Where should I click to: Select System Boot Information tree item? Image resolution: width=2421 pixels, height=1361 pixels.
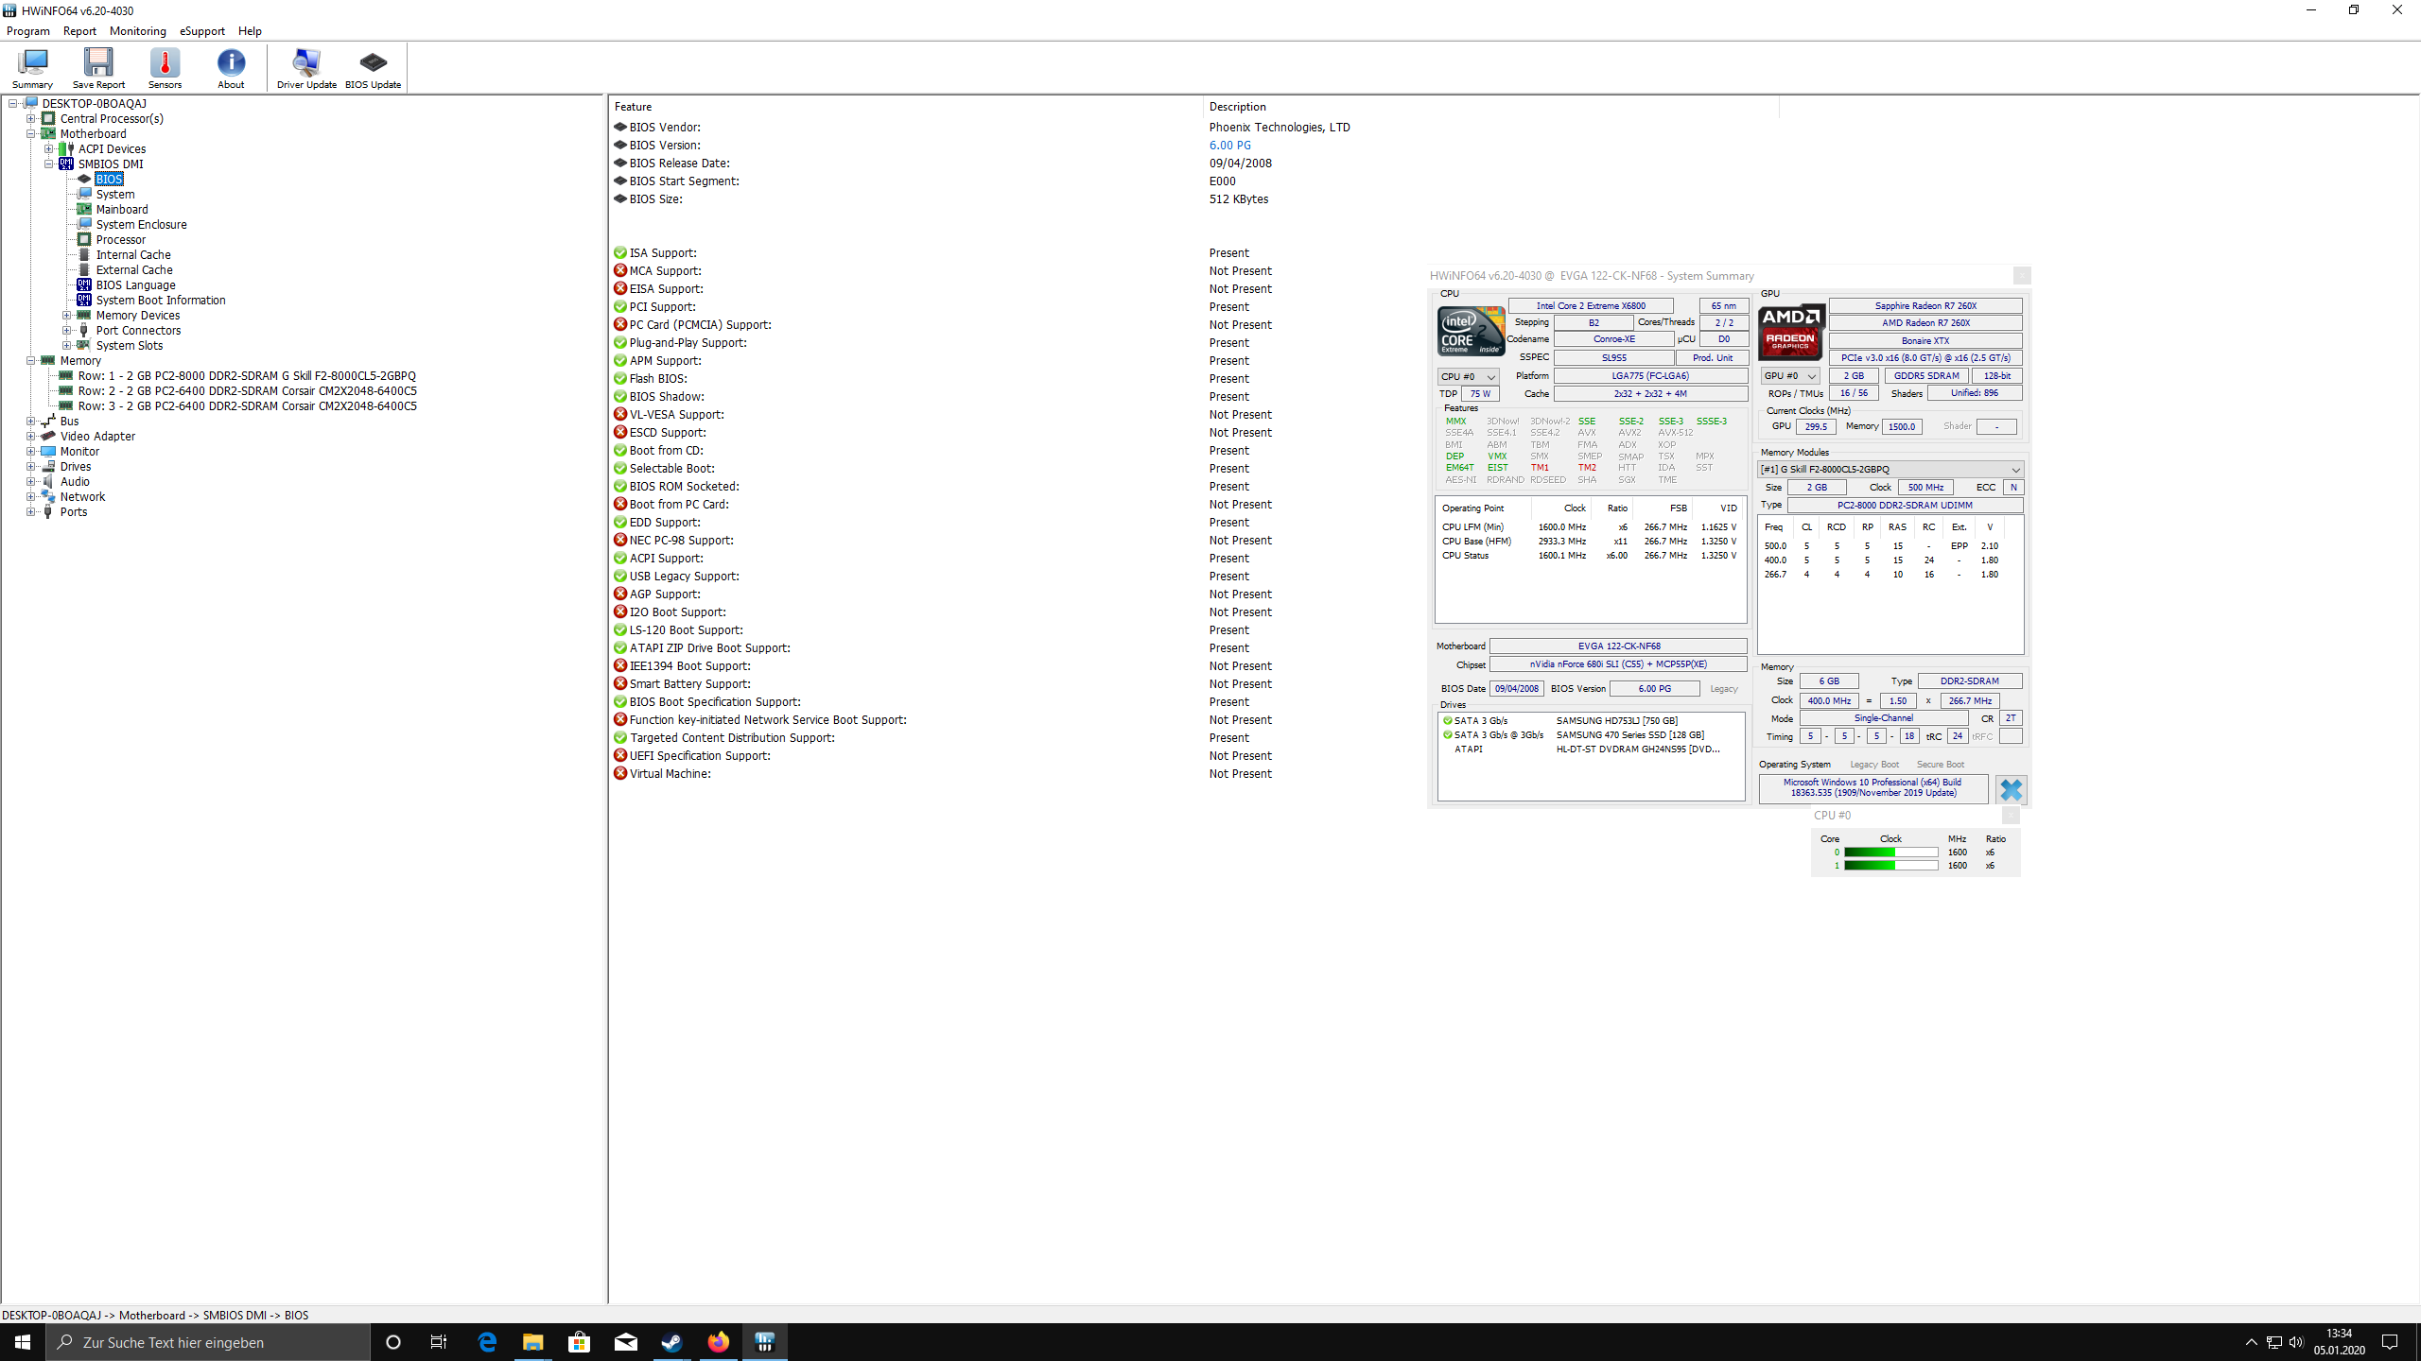tap(161, 301)
